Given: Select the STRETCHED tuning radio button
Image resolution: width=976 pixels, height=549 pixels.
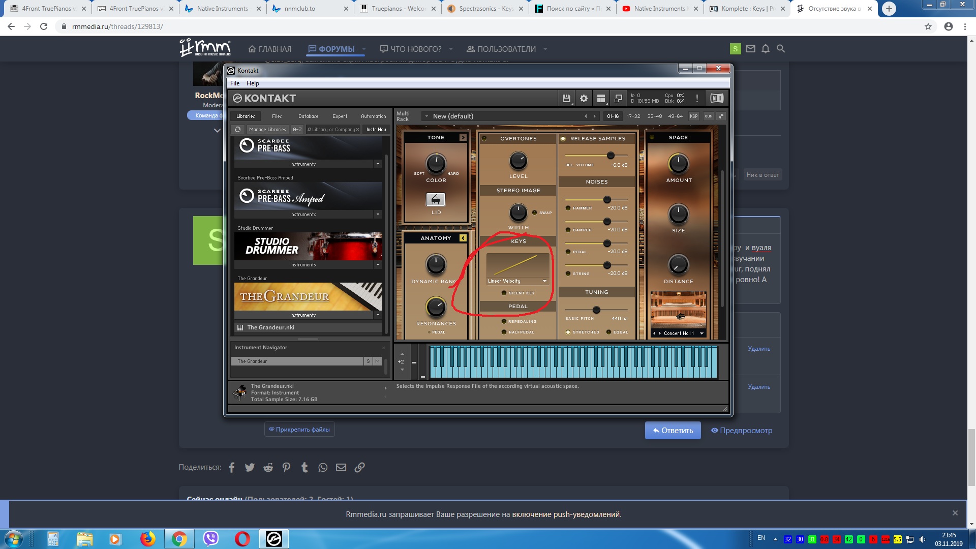Looking at the screenshot, I should pos(568,332).
